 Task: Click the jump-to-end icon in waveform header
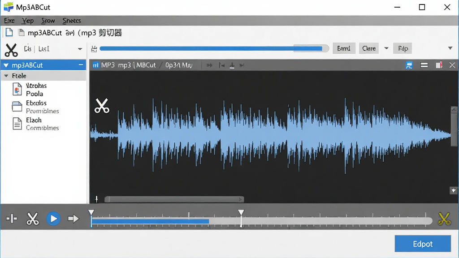pos(242,65)
